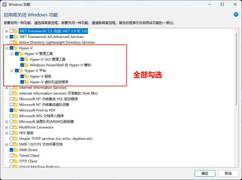Click the SMB Direct folder icon
This screenshot has height=180, width=242.
point(16,150)
